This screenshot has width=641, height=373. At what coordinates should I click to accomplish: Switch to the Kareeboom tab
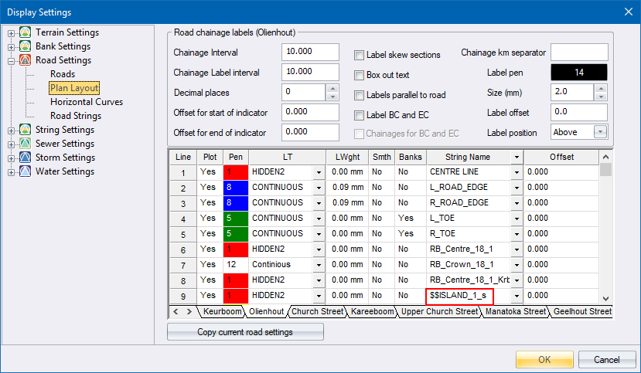click(x=371, y=312)
